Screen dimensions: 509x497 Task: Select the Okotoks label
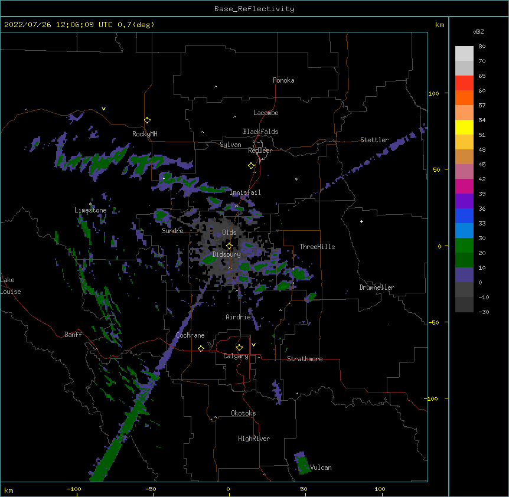point(243,413)
